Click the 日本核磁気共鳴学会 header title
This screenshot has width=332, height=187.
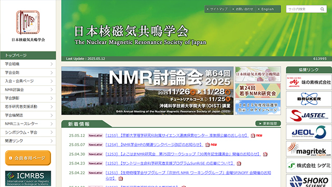pyautogui.click(x=131, y=31)
